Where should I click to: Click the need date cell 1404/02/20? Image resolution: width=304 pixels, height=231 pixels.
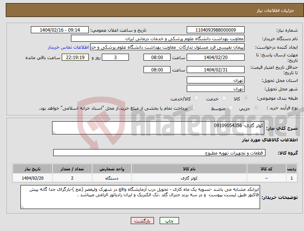[32, 178]
